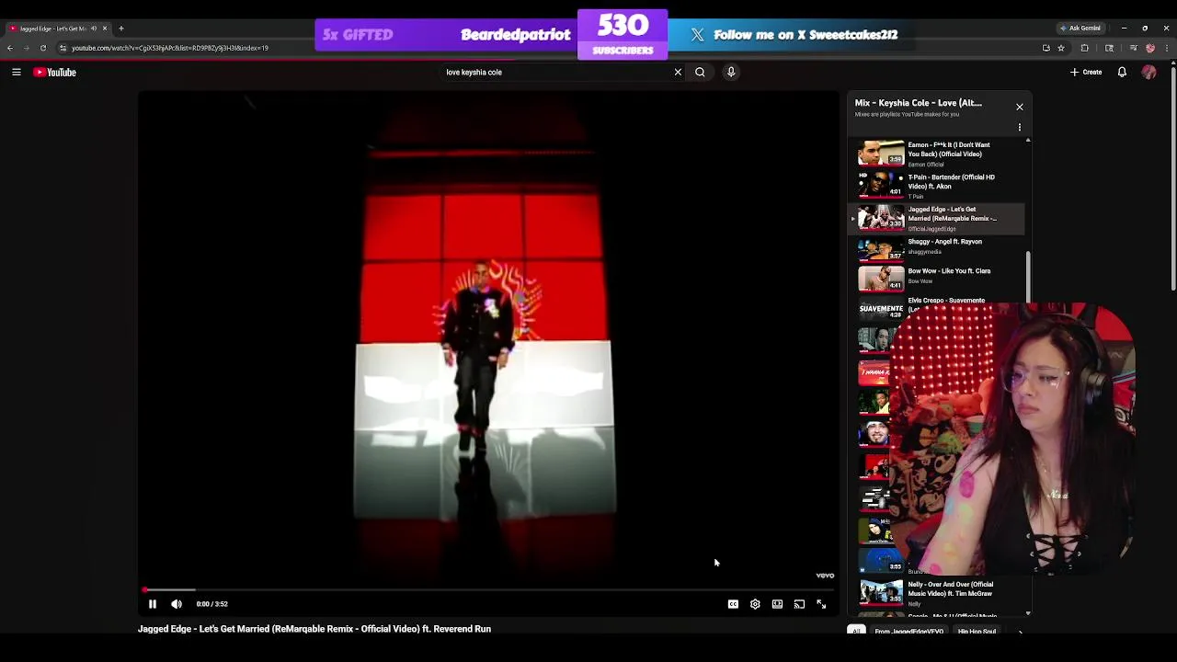Image resolution: width=1177 pixels, height=662 pixels.
Task: Play Shaggy Angel ft. Rayvon
Action: click(936, 249)
